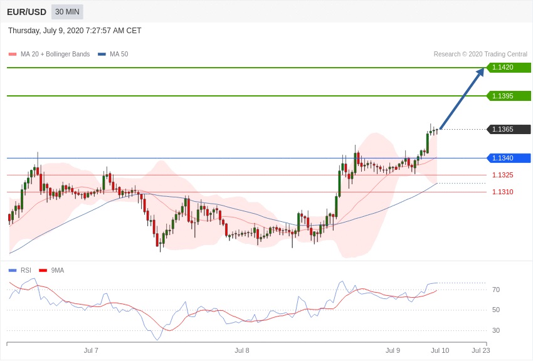This screenshot has height=361, width=533.
Task: Click the 1.1420 green target price label
Action: pos(509,68)
